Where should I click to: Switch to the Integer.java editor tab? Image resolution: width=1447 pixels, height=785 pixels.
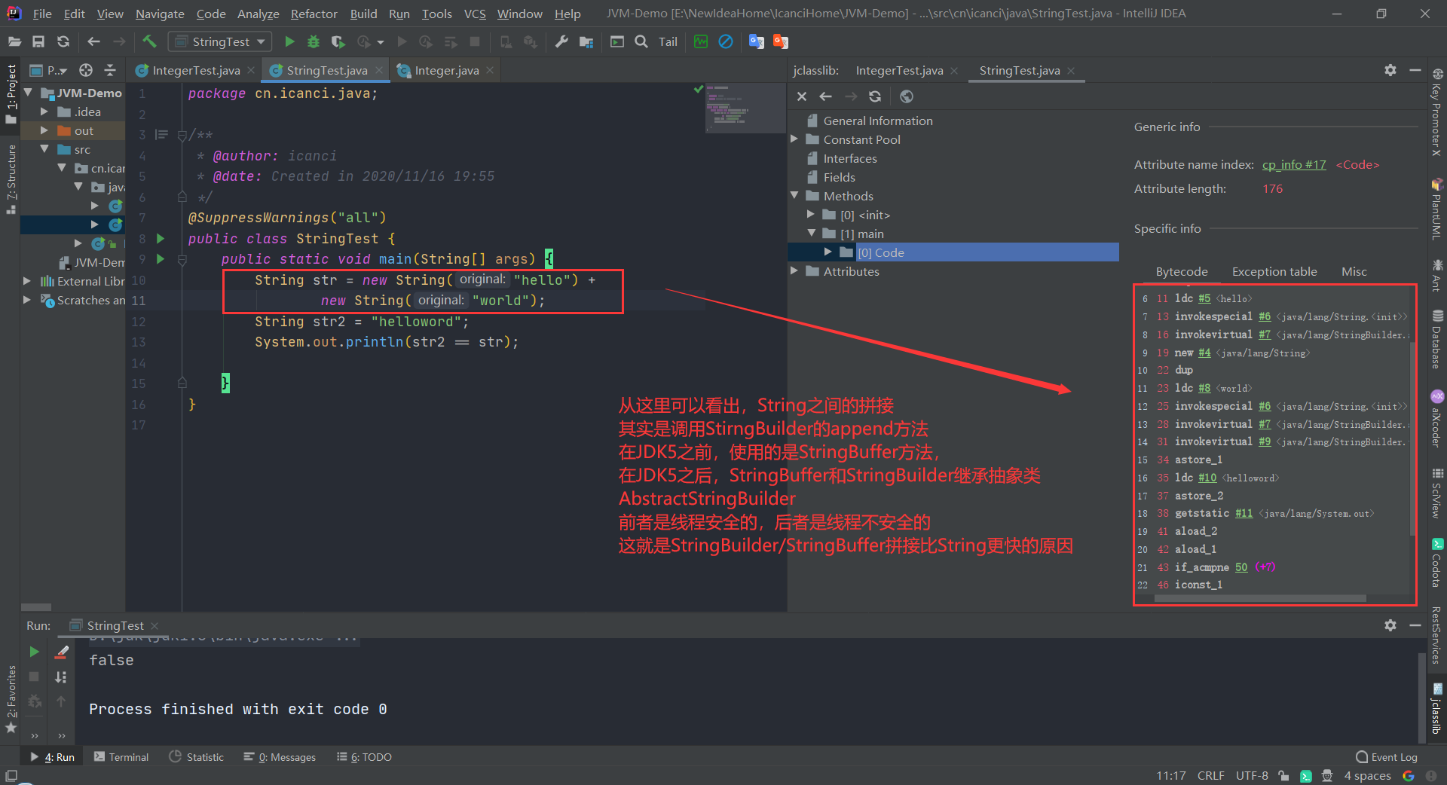click(x=446, y=70)
